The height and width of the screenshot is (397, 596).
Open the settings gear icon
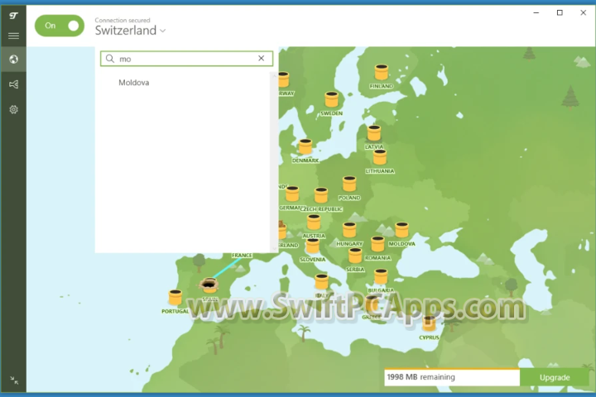click(14, 109)
